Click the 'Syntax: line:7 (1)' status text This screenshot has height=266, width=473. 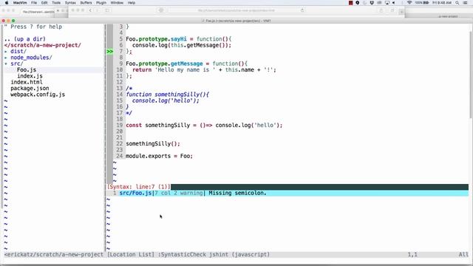tap(139, 187)
